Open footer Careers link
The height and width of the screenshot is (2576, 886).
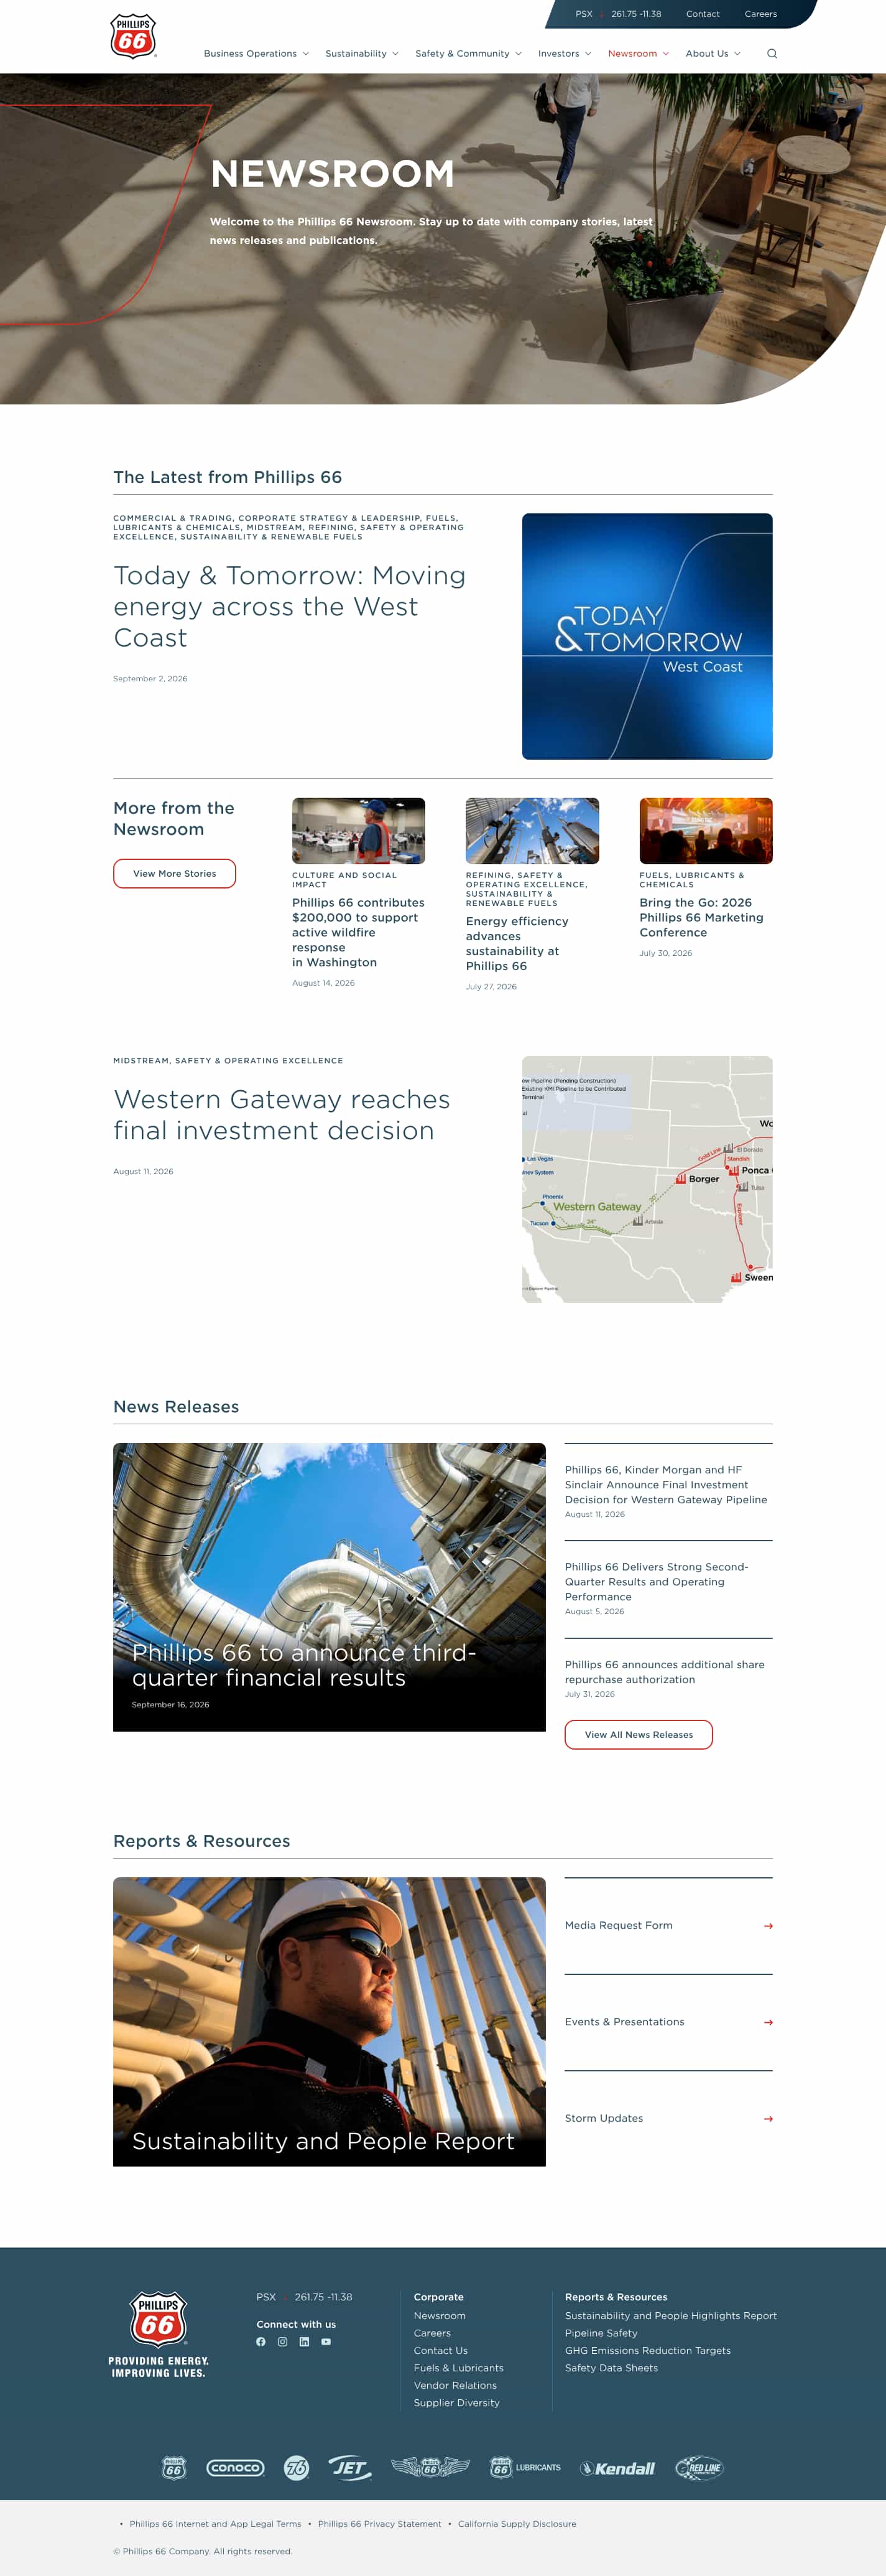coord(433,2333)
